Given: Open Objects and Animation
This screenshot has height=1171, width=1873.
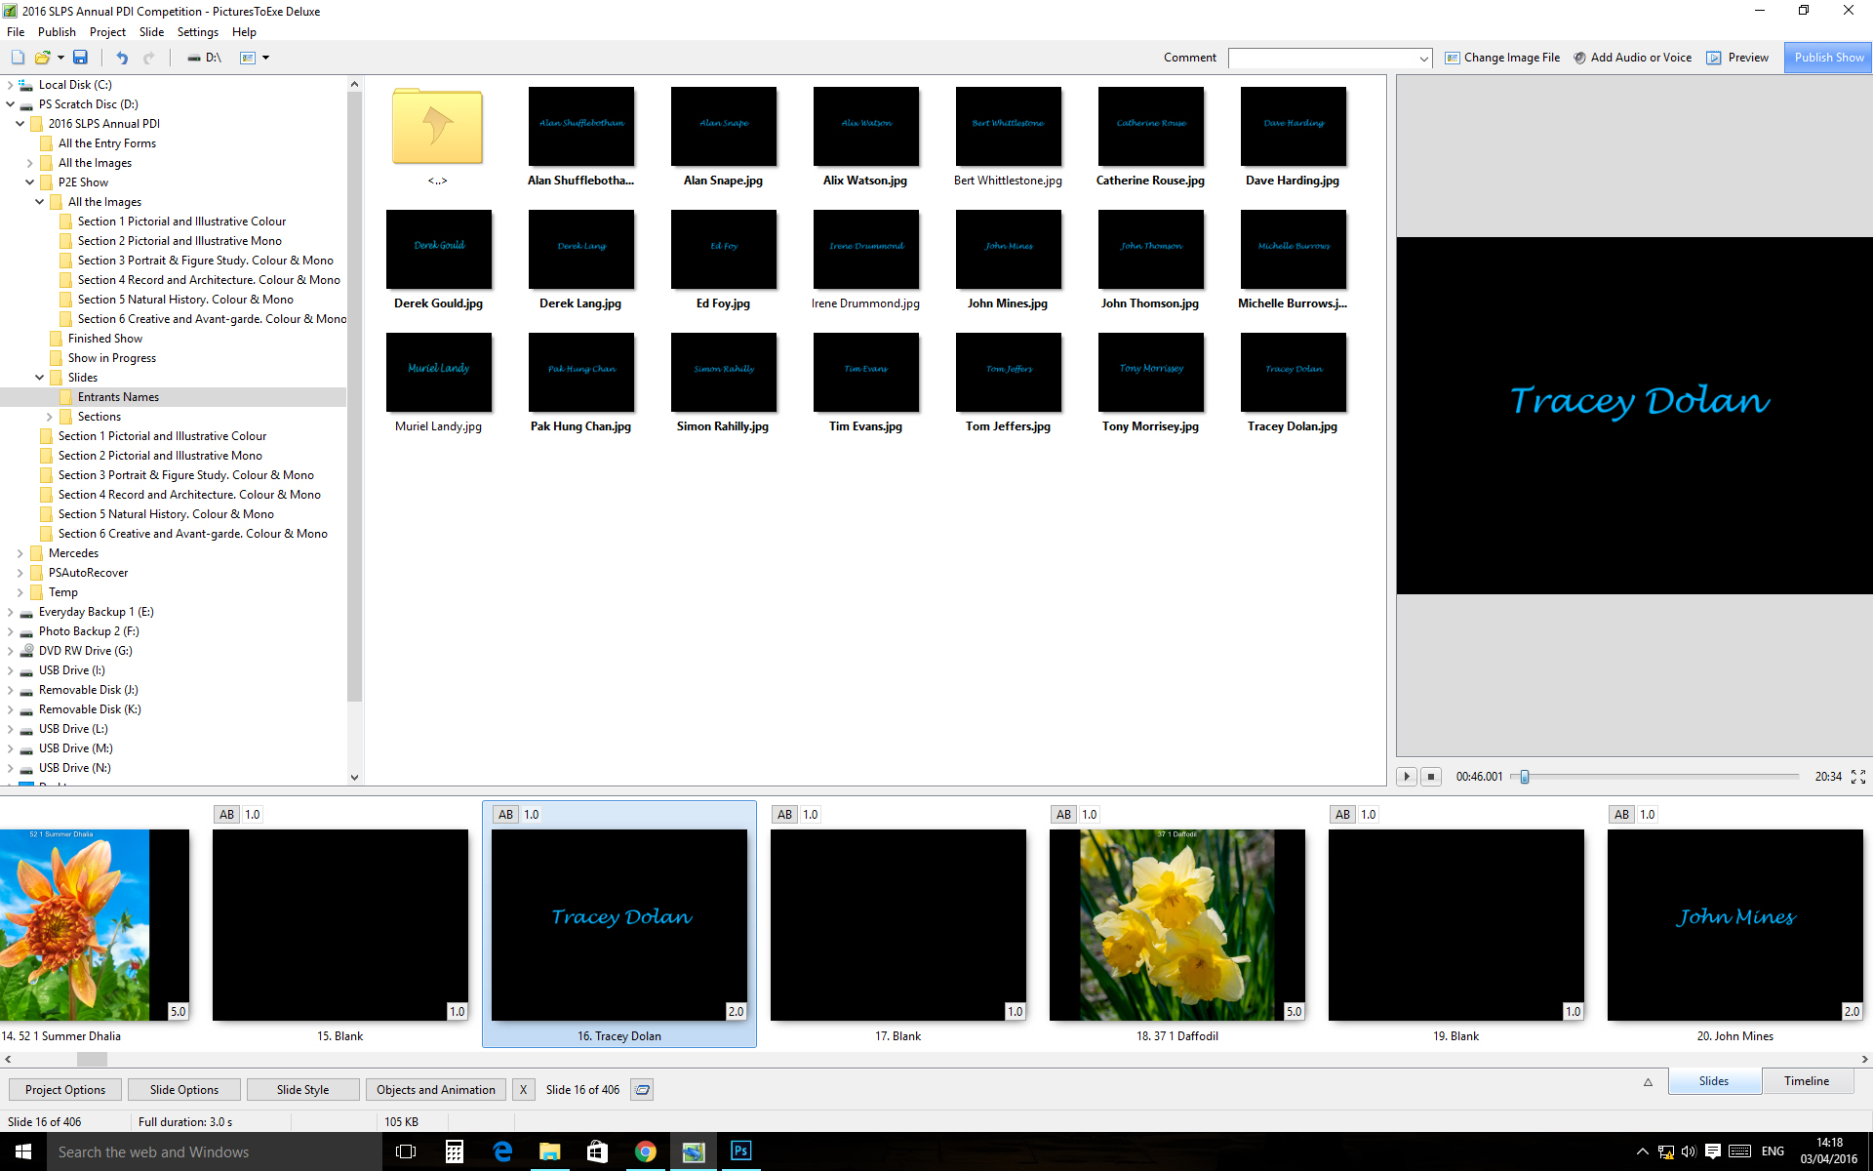Looking at the screenshot, I should click(435, 1090).
